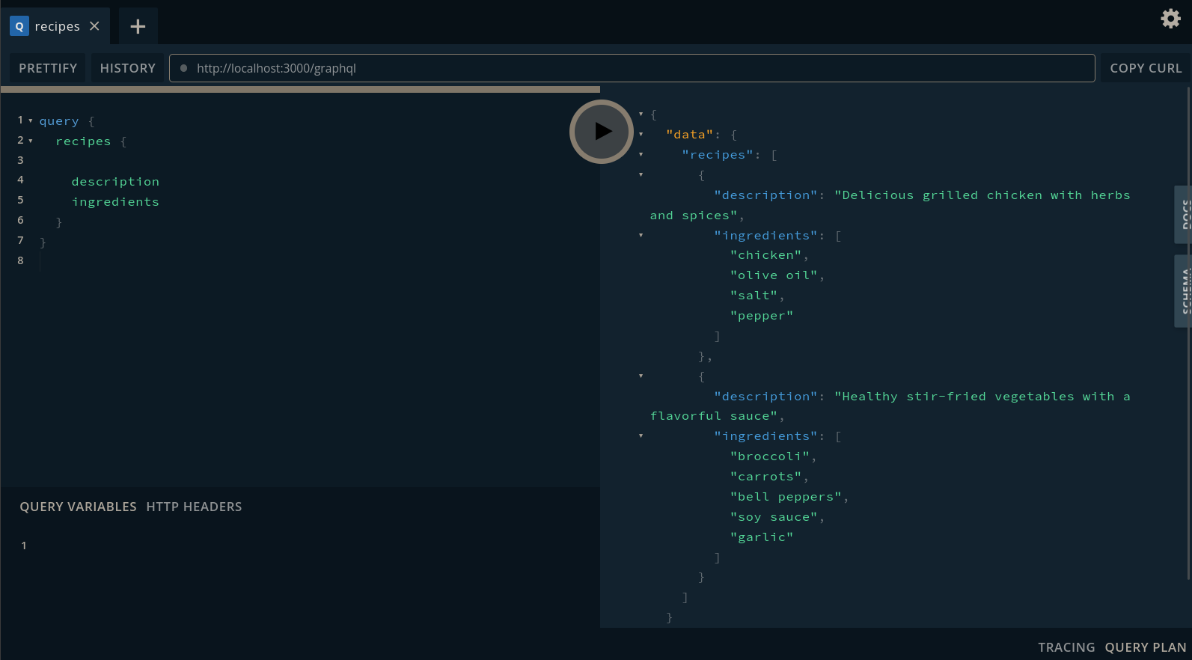Click the ingredients field in query

[115, 202]
